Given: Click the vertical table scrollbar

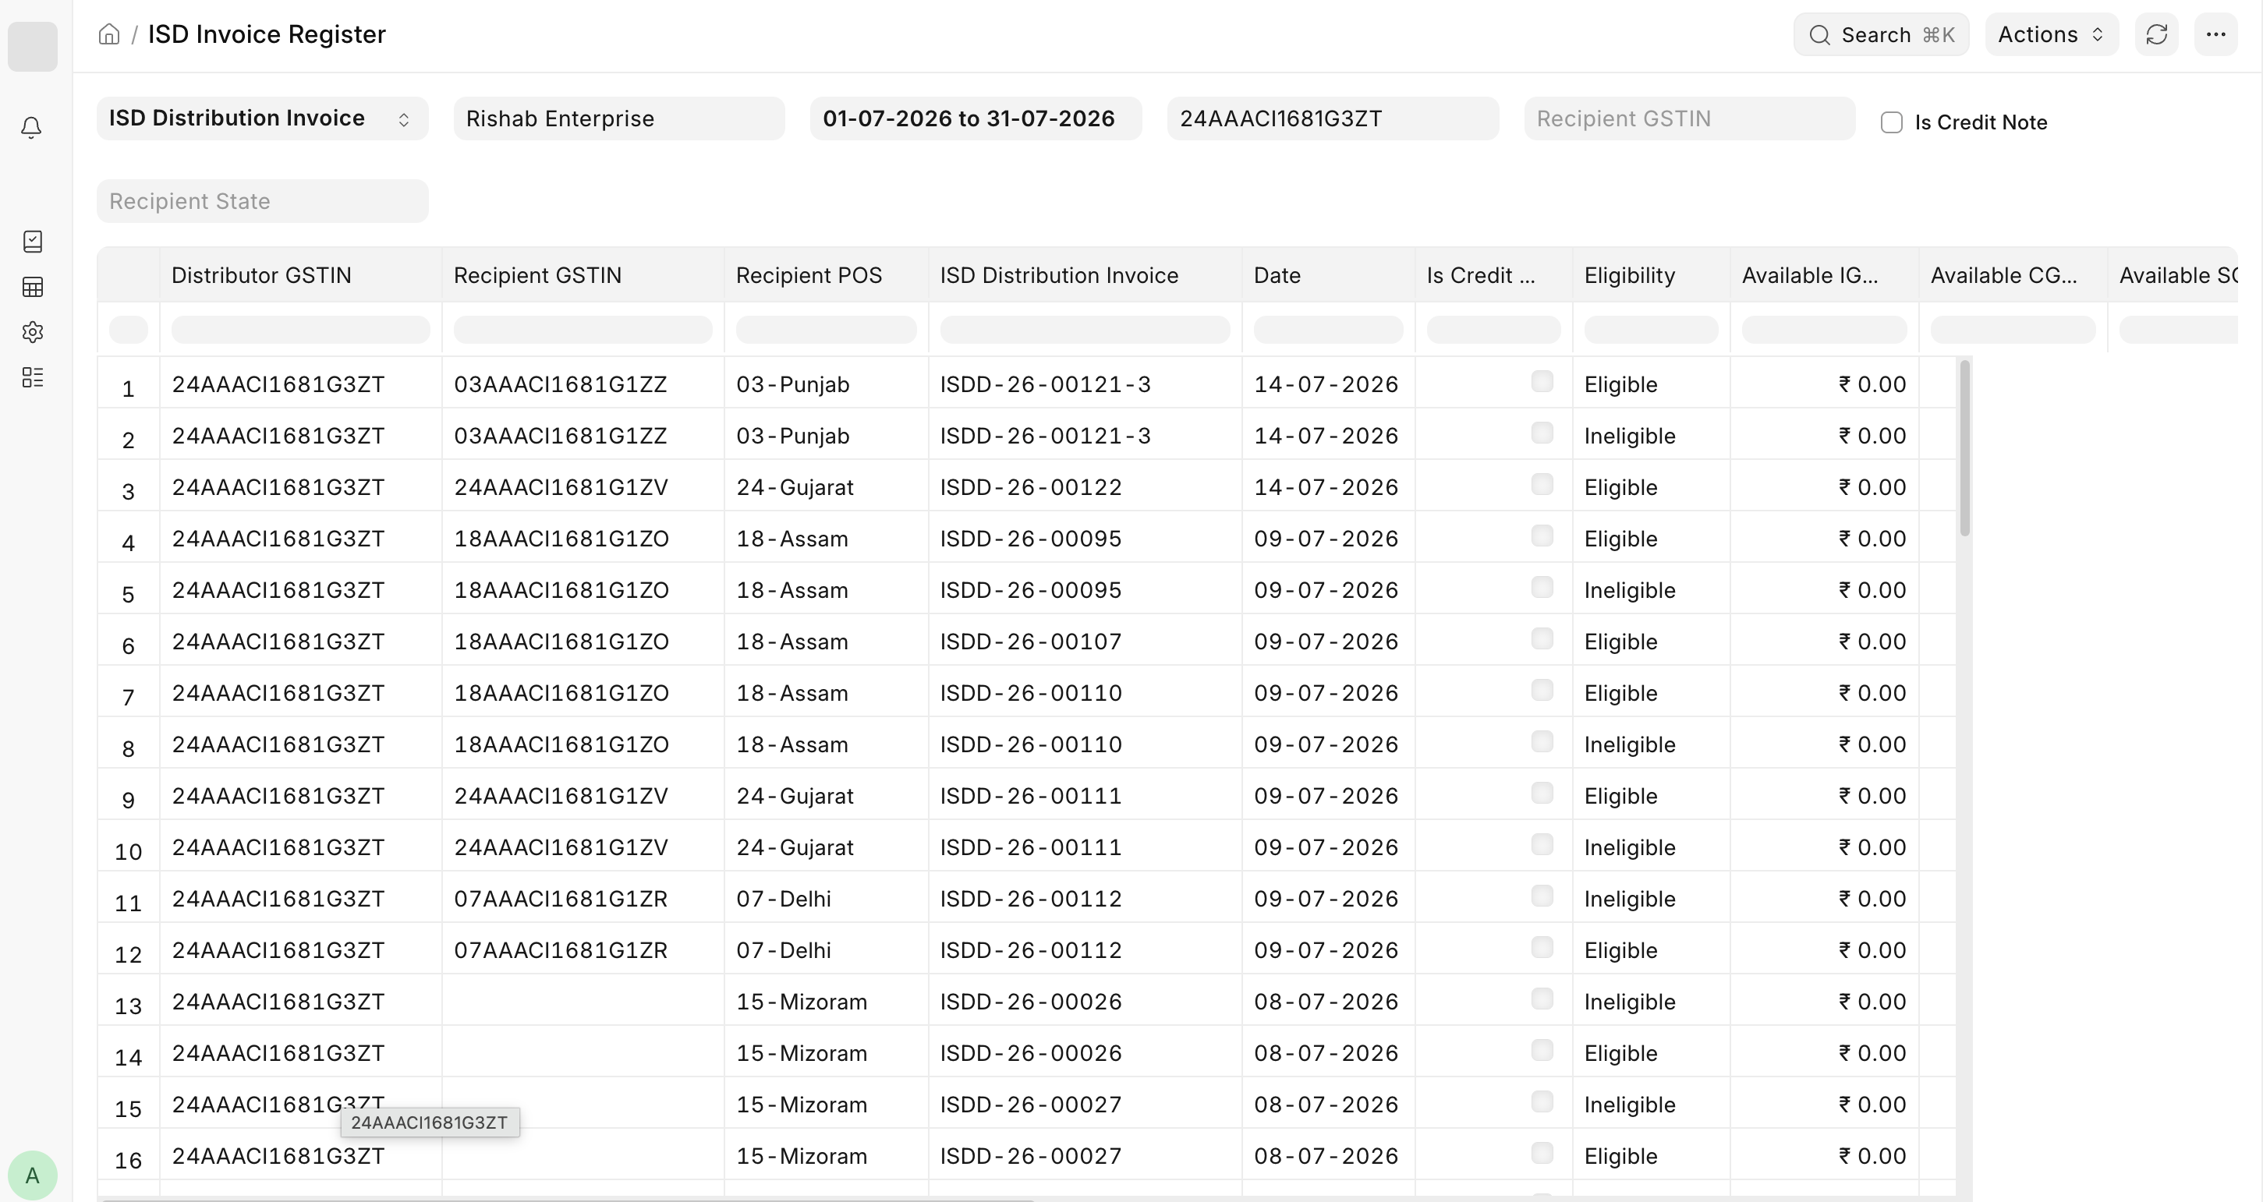Looking at the screenshot, I should tap(1965, 447).
